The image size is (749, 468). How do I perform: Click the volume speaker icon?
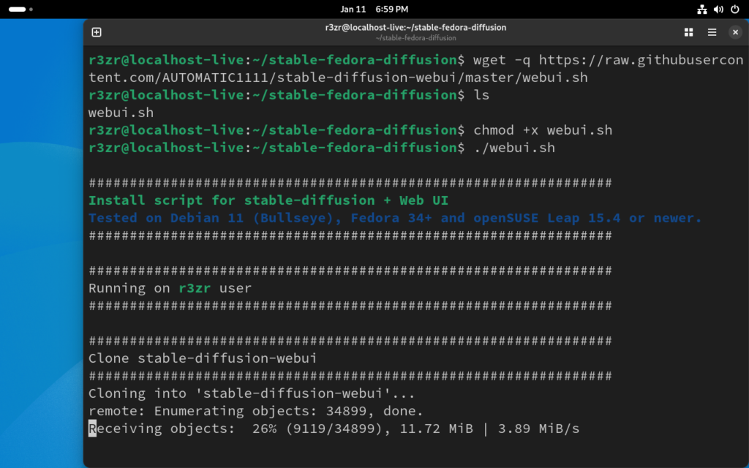pos(718,9)
